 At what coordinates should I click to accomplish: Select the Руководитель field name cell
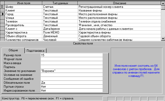point(23,25)
